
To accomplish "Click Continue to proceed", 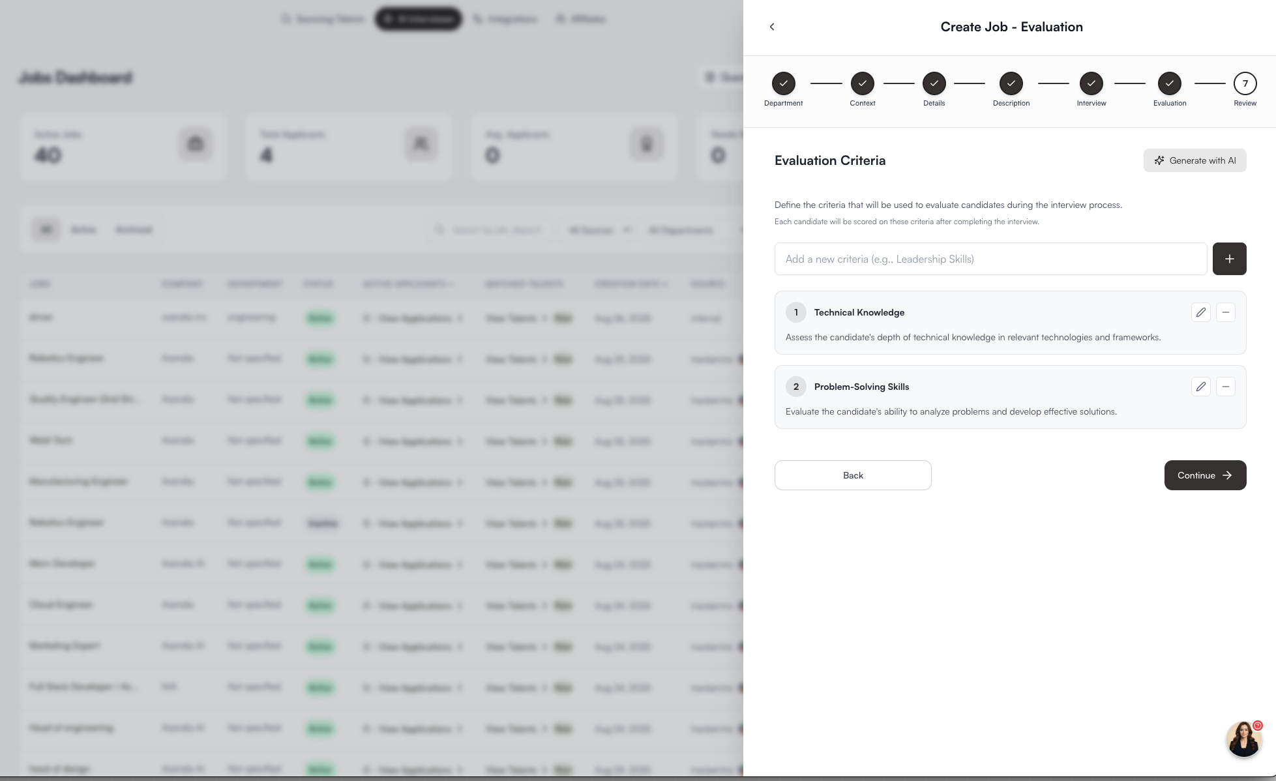I will tap(1205, 475).
